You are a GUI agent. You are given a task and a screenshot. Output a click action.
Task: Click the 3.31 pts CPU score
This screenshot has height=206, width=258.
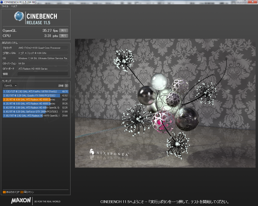[x=51, y=36]
